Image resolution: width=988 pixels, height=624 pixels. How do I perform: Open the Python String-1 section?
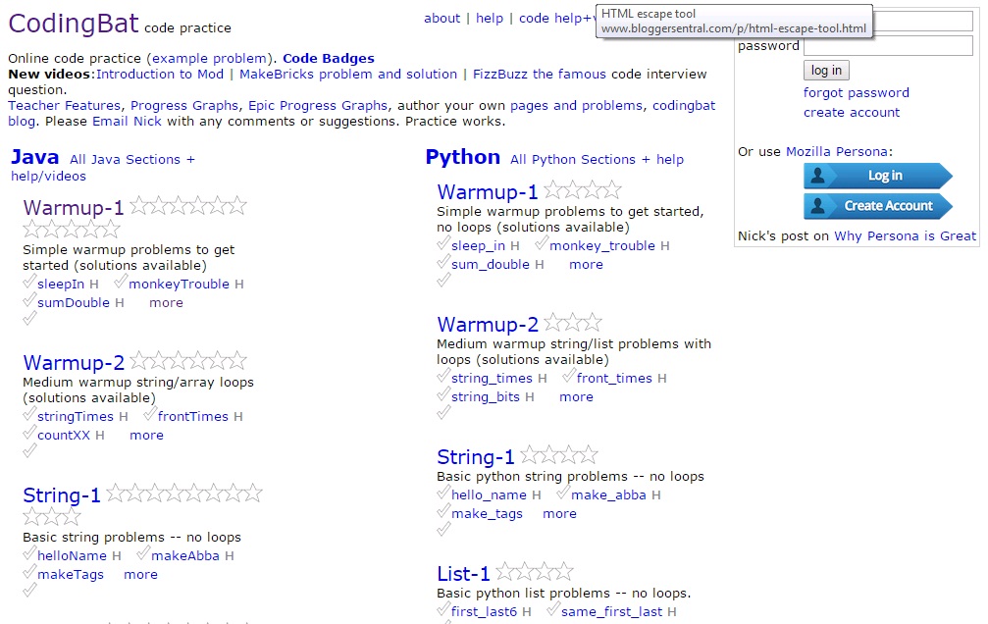[x=476, y=457]
